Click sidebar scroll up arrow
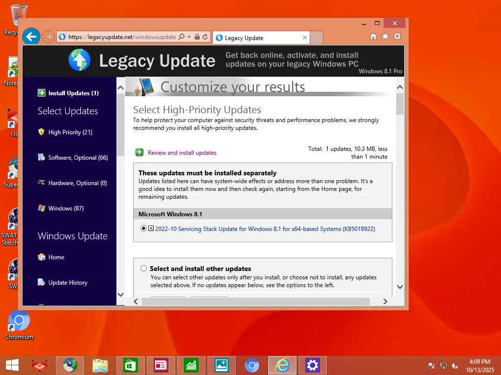The width and height of the screenshot is (501, 375). pos(120,88)
